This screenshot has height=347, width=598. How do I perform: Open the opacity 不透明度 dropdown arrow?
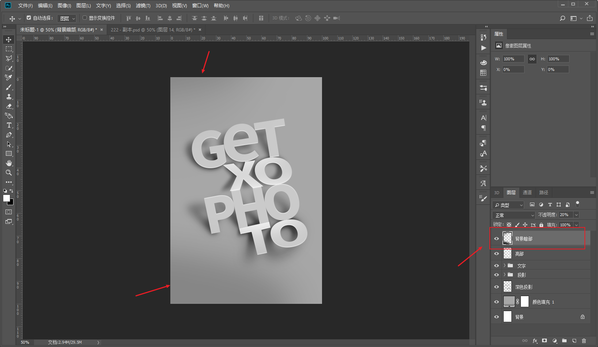point(576,215)
